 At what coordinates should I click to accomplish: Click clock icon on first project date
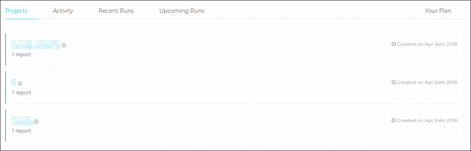(x=393, y=44)
